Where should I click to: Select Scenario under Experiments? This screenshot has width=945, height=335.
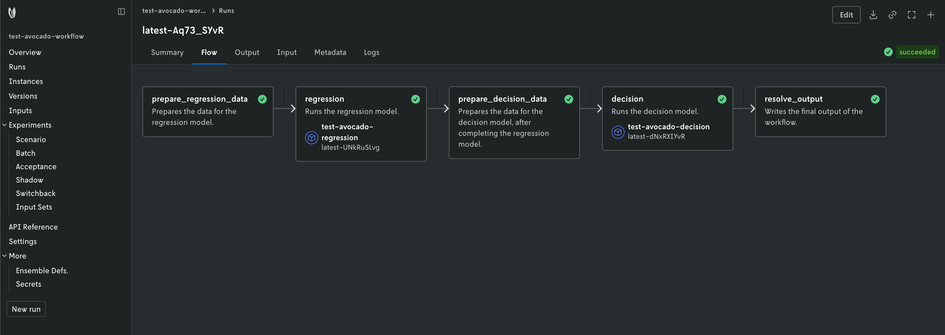click(x=31, y=140)
